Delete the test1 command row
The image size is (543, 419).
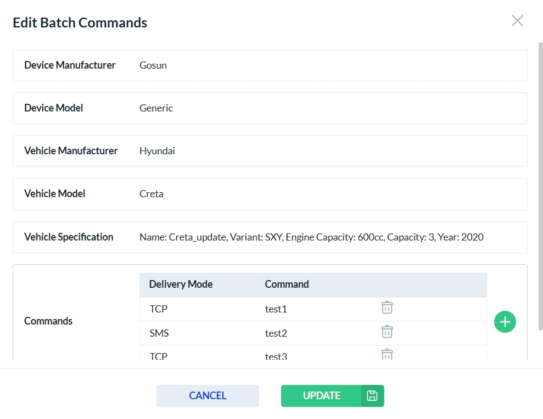click(x=387, y=308)
